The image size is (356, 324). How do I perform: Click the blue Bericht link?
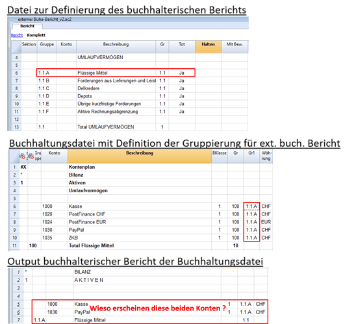(x=17, y=35)
